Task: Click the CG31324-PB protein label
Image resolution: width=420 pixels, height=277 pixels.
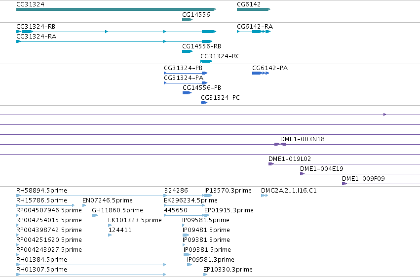Action: coord(183,68)
